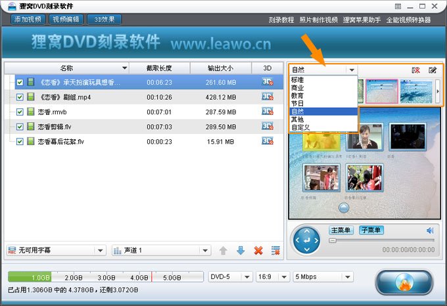
Task: Open the 刻录教程 link
Action: tap(281, 20)
